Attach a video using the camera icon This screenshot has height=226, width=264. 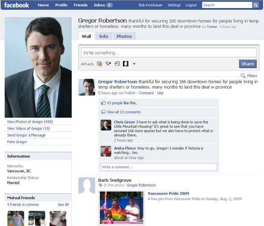[x=108, y=64]
